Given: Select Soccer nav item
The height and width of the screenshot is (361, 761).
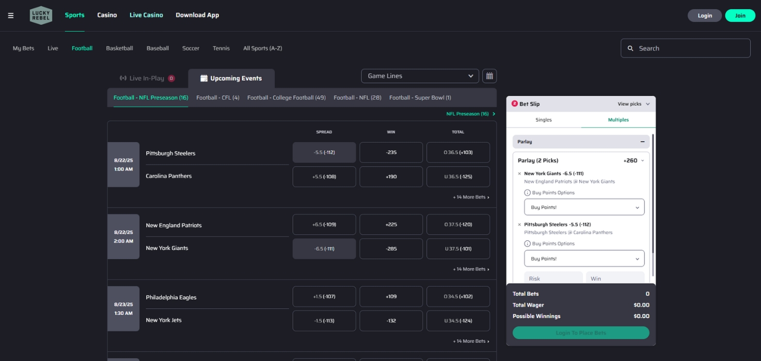Looking at the screenshot, I should (x=191, y=48).
